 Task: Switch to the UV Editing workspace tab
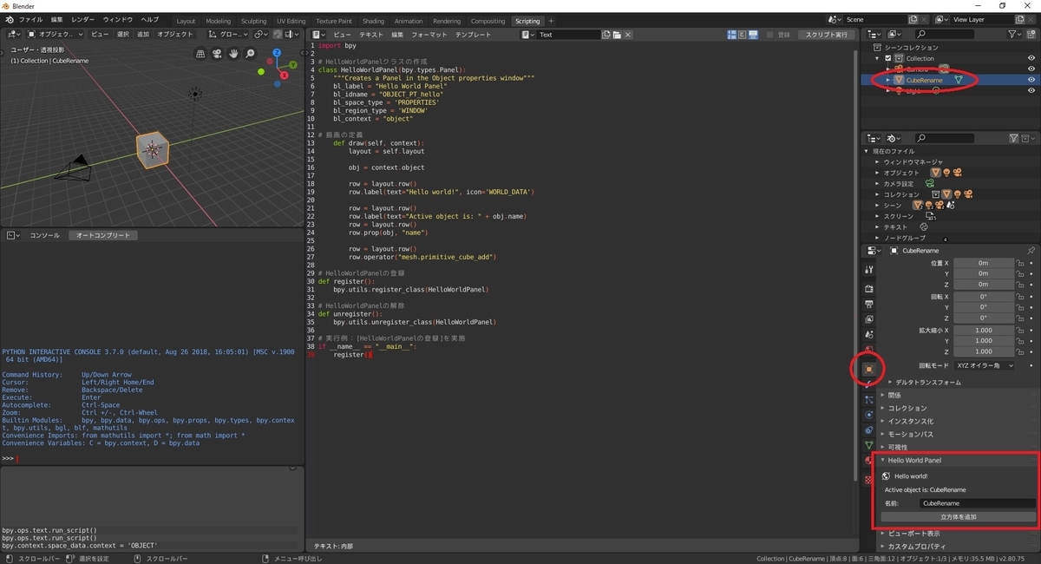pyautogui.click(x=291, y=21)
